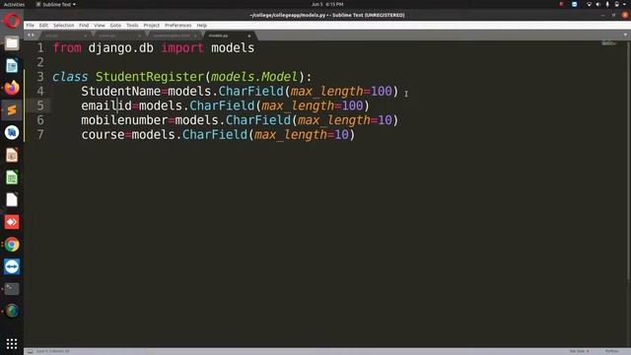Minimize the Sublime Text window
The width and height of the screenshot is (631, 355).
[602, 15]
